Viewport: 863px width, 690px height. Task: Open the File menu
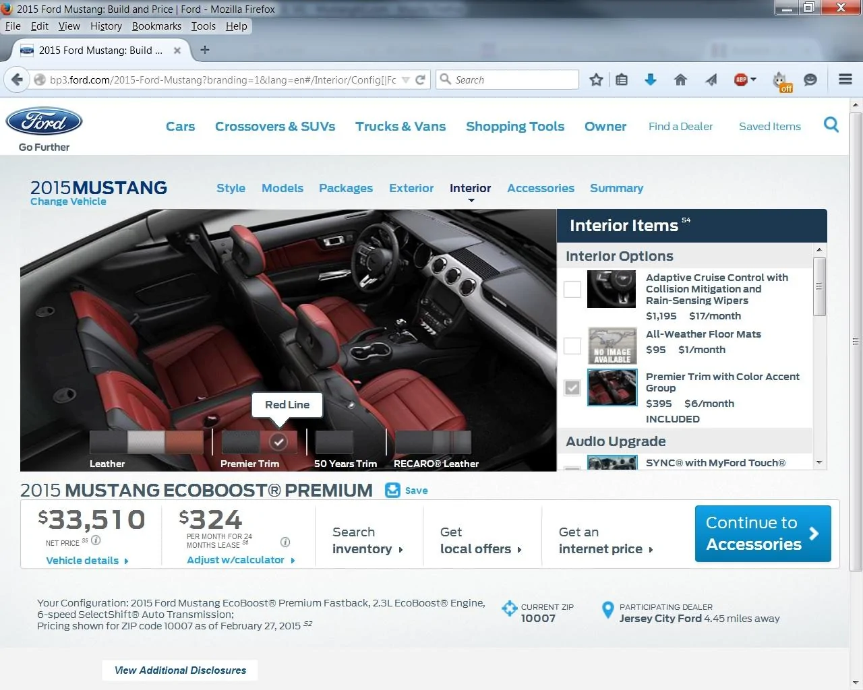coord(13,26)
